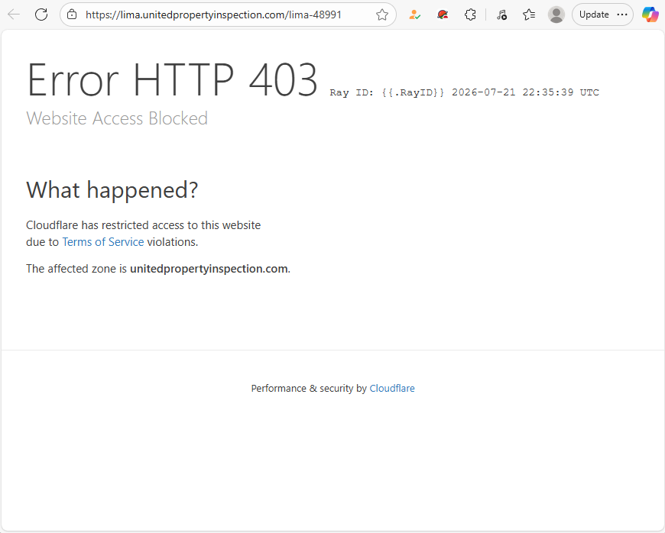The height and width of the screenshot is (533, 665).
Task: Click the Update button
Action: pos(594,15)
